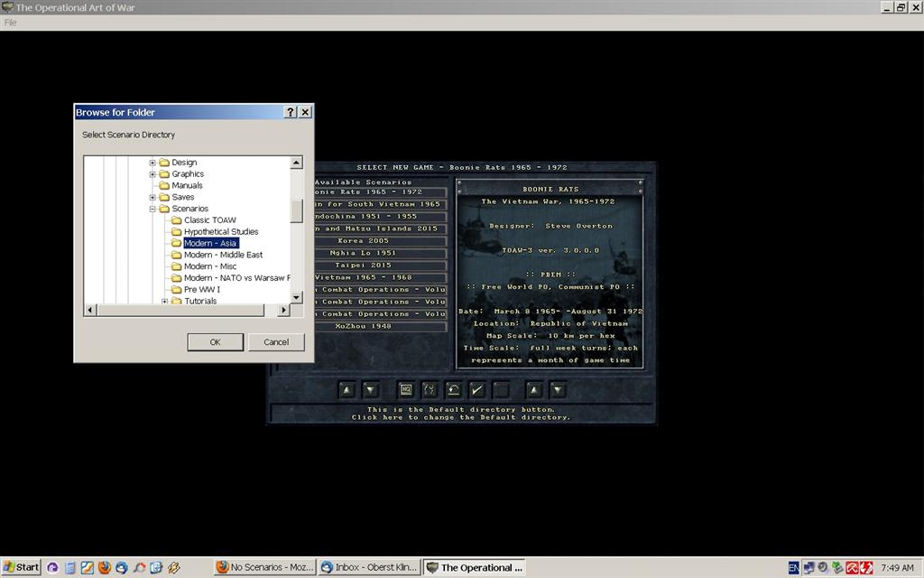
Task: Select the Classic TOAW folder
Action: 209,220
